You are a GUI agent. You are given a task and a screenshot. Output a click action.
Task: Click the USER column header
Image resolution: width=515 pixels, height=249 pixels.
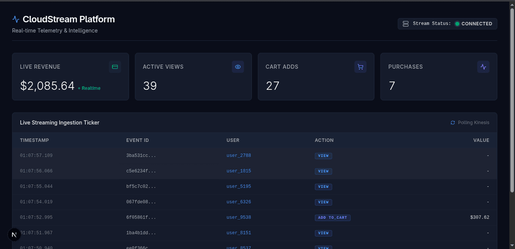coord(233,140)
